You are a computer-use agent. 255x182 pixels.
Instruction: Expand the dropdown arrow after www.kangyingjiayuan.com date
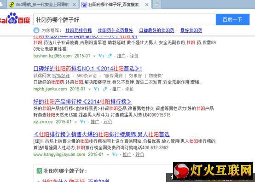click(x=108, y=155)
